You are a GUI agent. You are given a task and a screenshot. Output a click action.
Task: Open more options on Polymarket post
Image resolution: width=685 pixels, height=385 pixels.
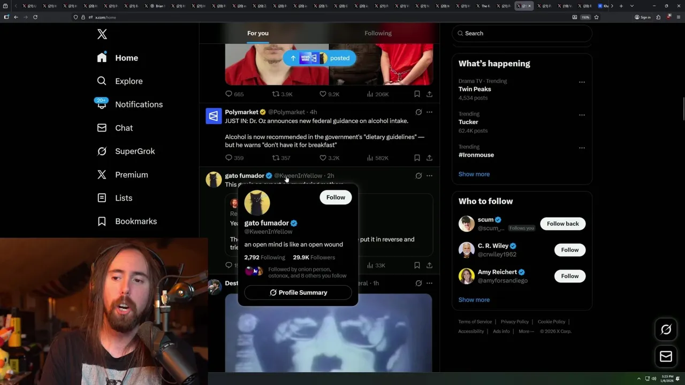point(429,112)
